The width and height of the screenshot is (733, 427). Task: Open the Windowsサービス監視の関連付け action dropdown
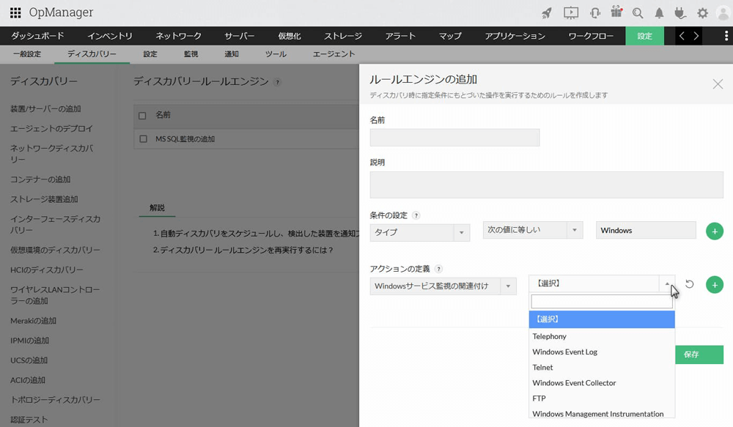443,286
